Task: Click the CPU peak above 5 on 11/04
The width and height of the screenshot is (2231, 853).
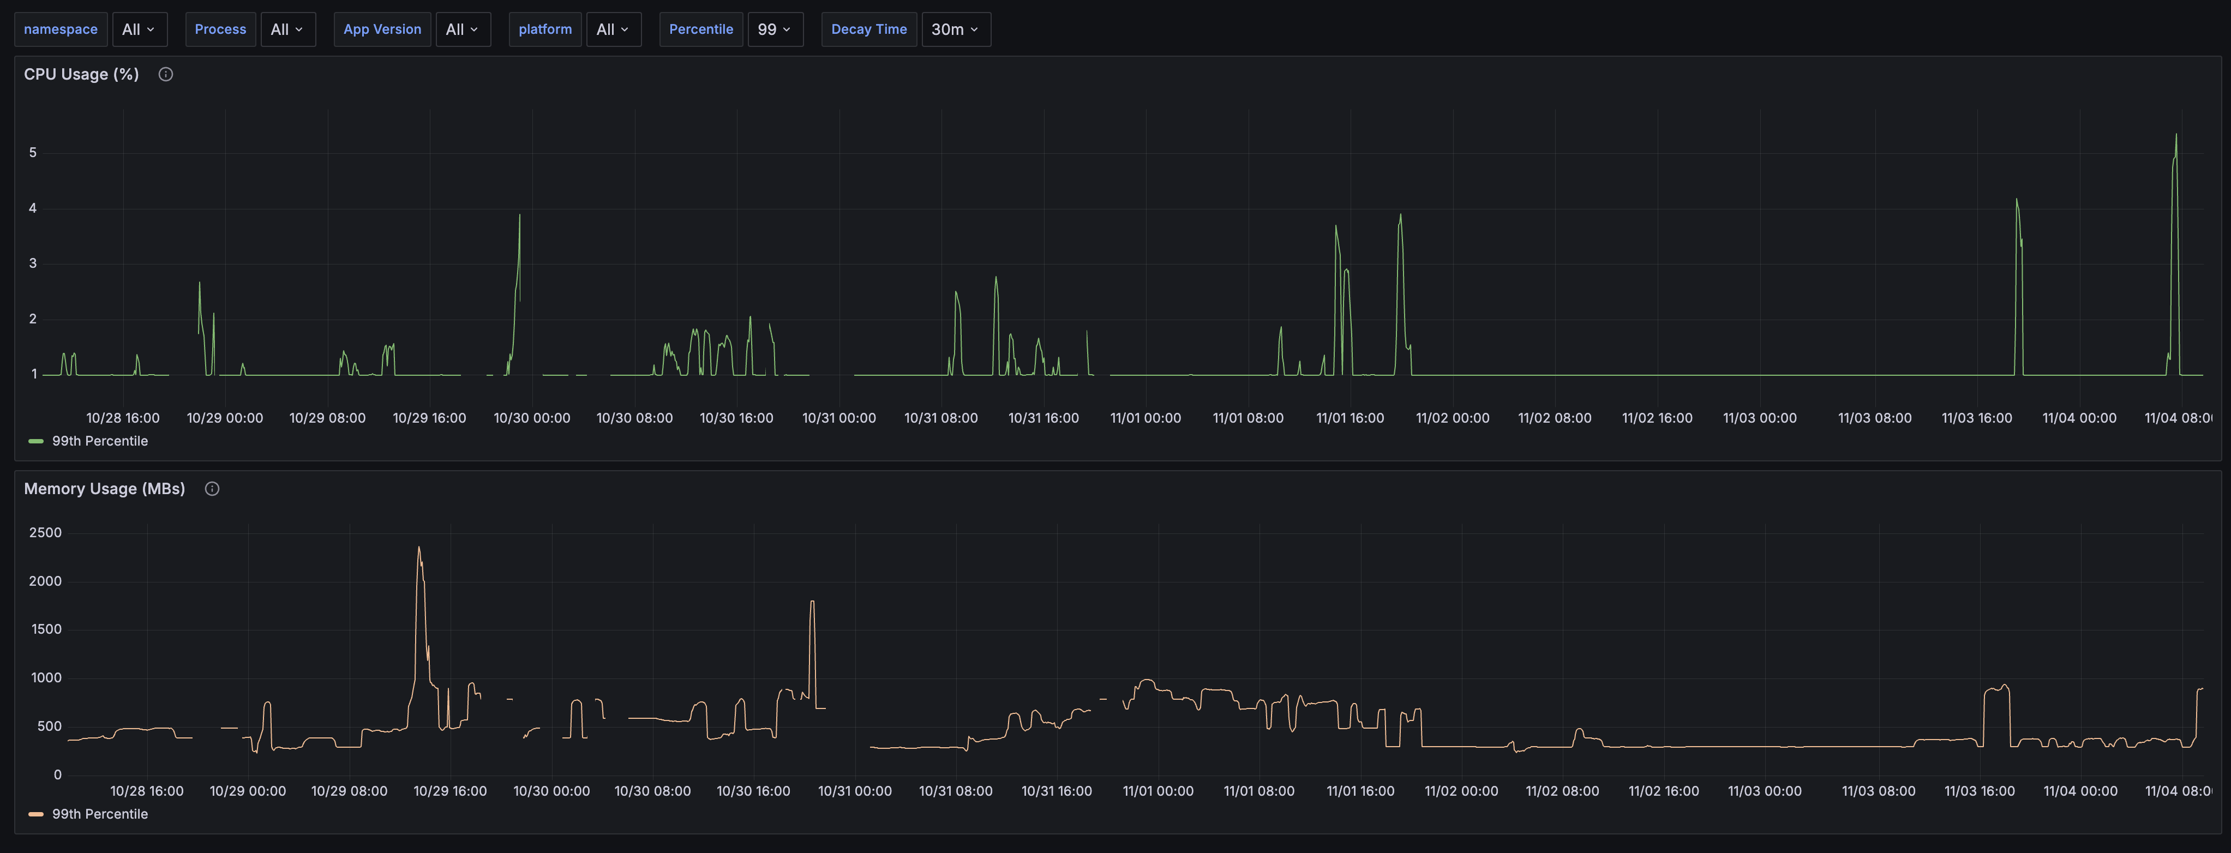Action: click(x=2175, y=136)
